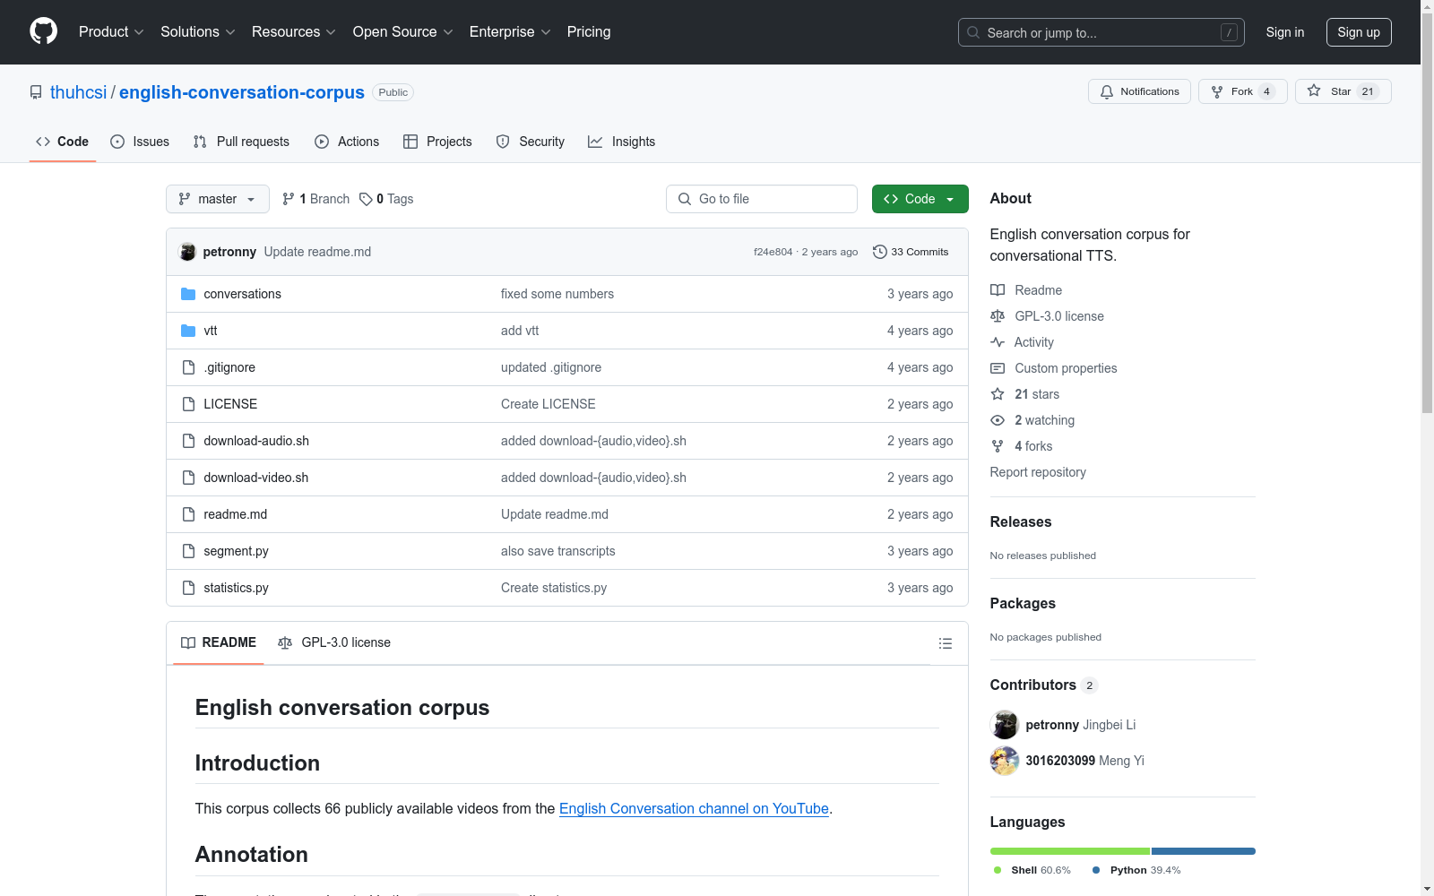Click the scales icon beside GPL-3.0 license in About
Screen dimensions: 1434x896
coord(998,316)
